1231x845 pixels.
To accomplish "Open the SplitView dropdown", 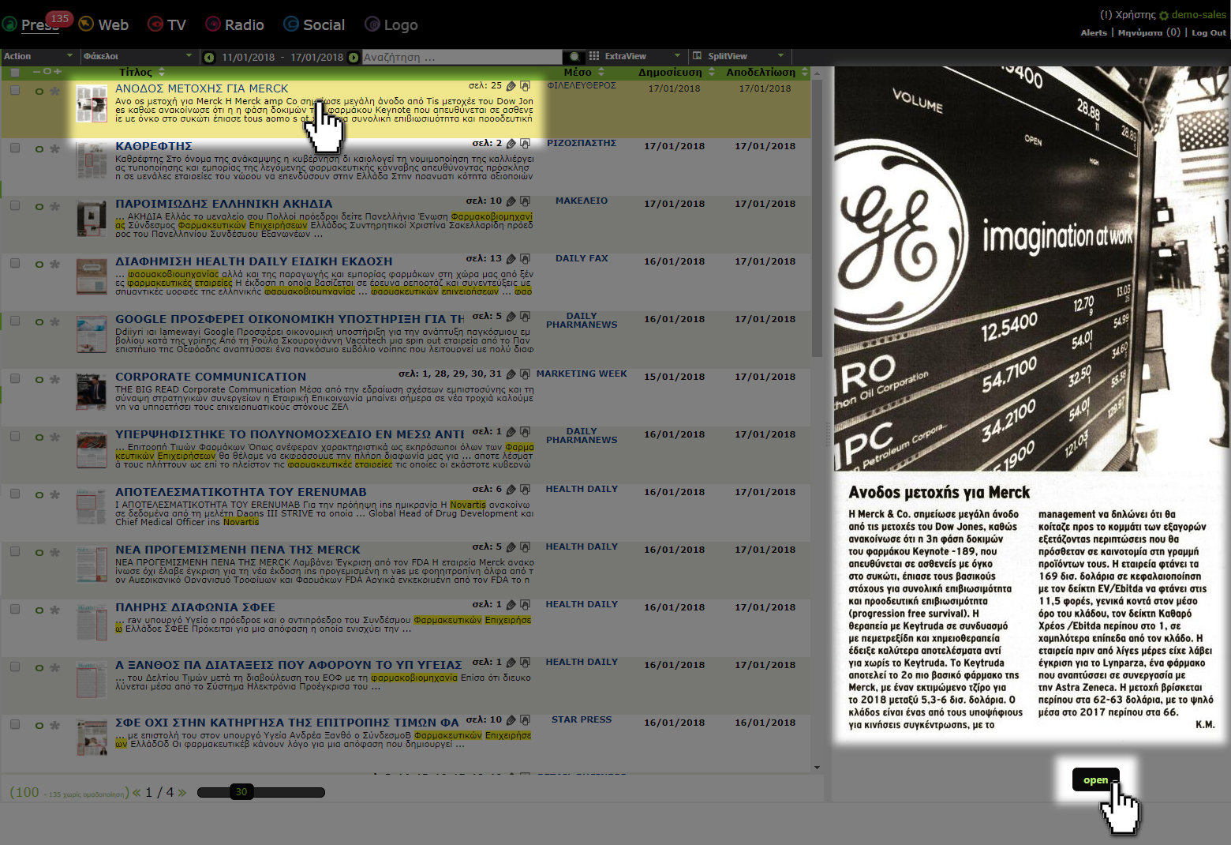I will pos(739,56).
